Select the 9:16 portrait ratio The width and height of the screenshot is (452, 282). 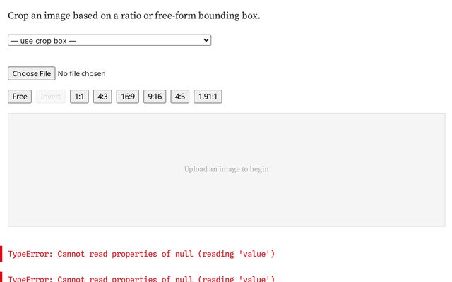coord(155,97)
